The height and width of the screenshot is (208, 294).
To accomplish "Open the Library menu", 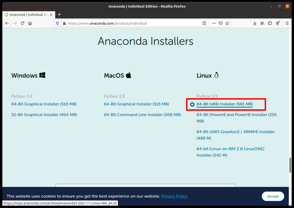I will (x=262, y=23).
